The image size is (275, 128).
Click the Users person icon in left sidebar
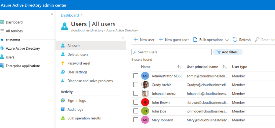click(x=2, y=57)
